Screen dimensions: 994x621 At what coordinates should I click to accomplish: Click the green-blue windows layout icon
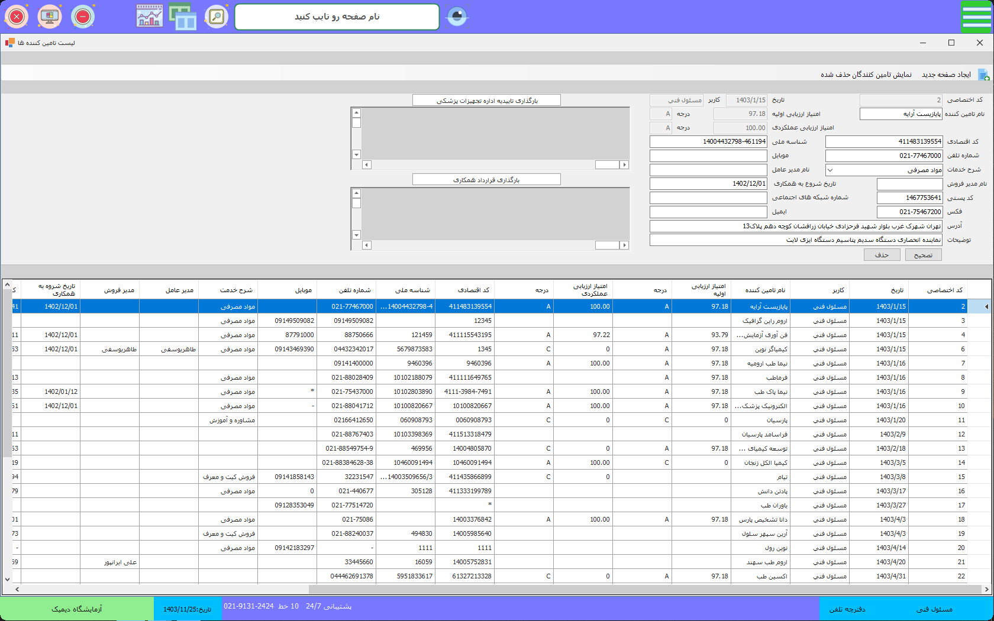click(183, 17)
